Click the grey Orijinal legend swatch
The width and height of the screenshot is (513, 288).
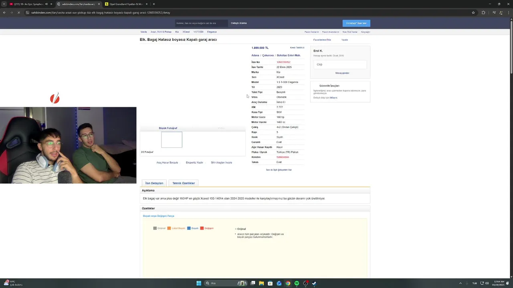[x=155, y=228]
